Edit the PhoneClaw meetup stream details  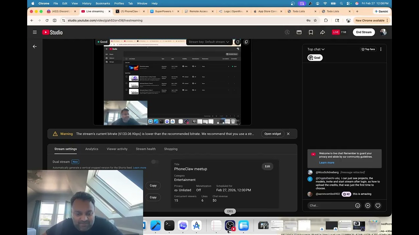267,166
